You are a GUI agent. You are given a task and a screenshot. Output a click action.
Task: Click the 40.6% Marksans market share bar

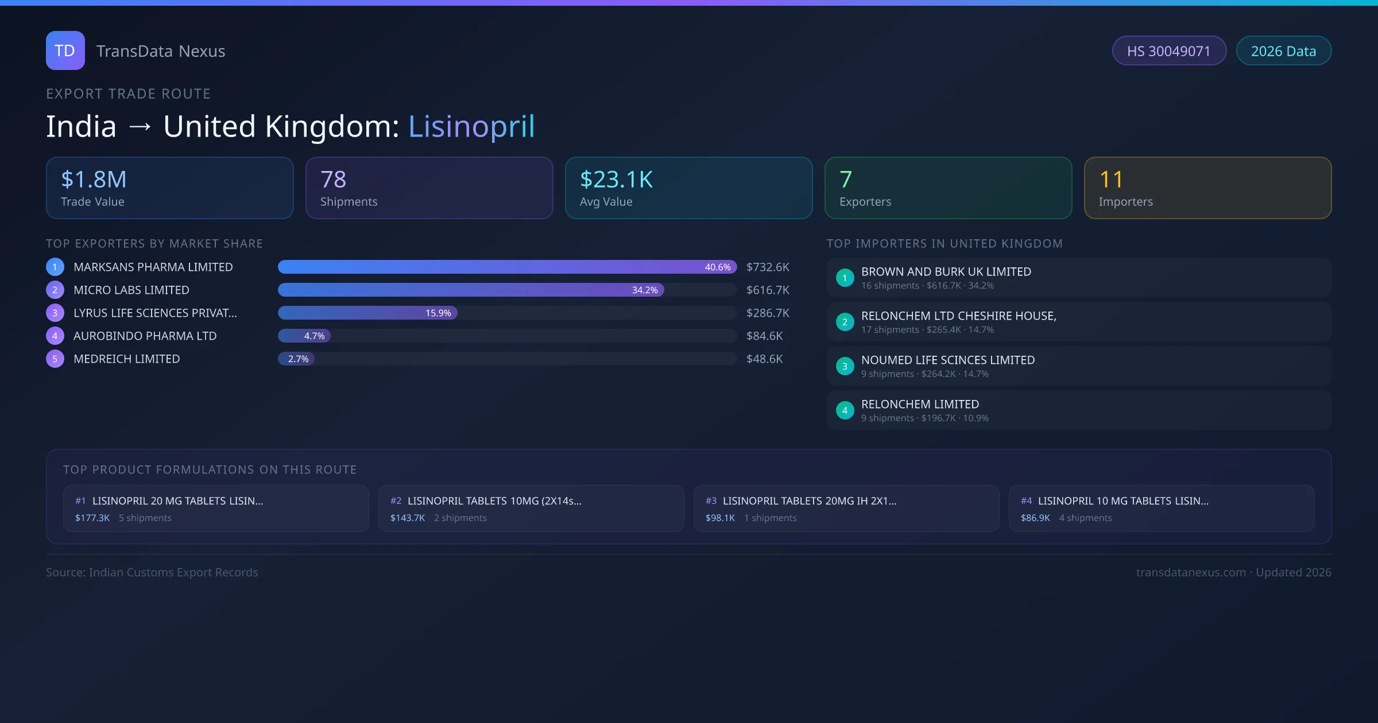coord(507,267)
